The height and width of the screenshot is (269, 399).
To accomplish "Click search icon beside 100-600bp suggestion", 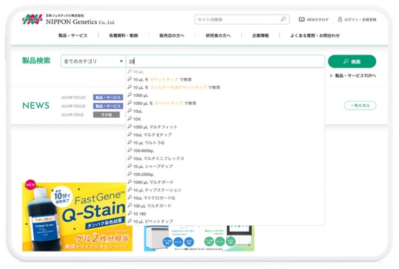I will coord(130,150).
